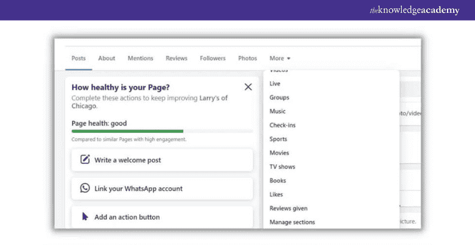Expand the More dropdown arrow
475x251 pixels.
coord(289,59)
